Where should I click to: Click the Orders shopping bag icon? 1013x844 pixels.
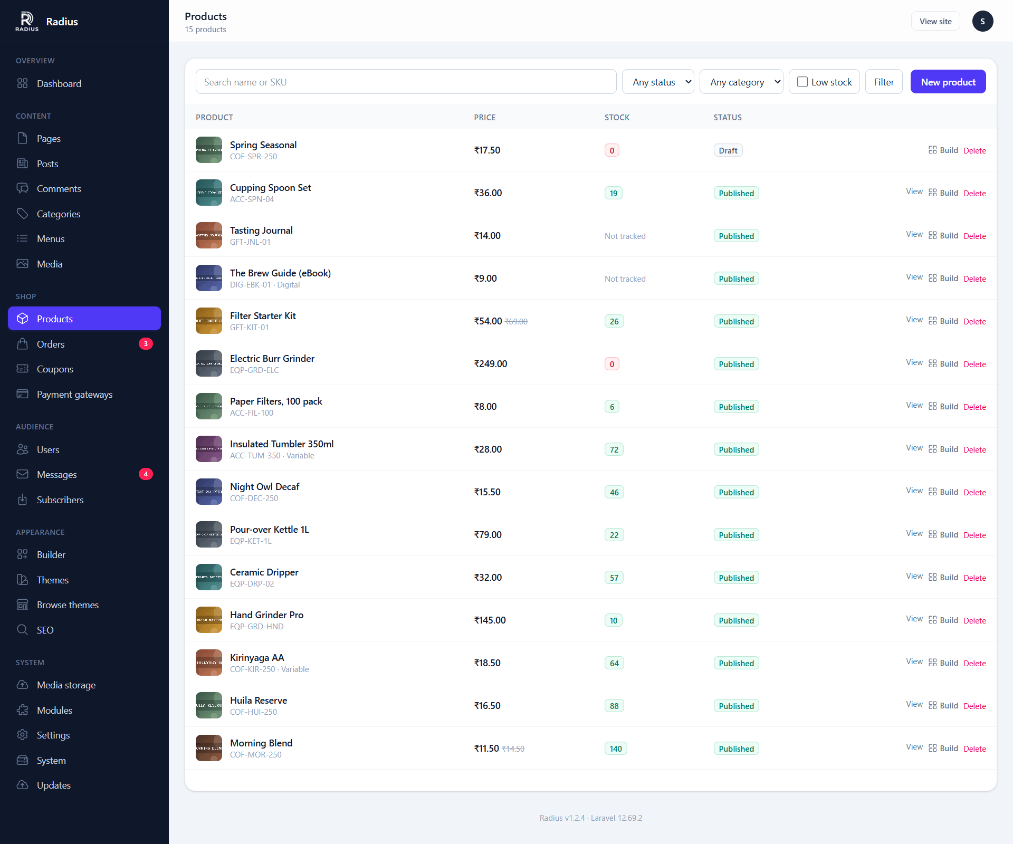pyautogui.click(x=22, y=344)
